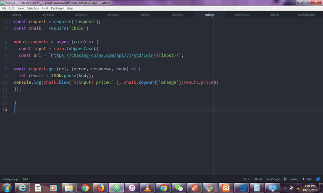
Task: Change the UTF-8 file encoding
Action: point(258,179)
